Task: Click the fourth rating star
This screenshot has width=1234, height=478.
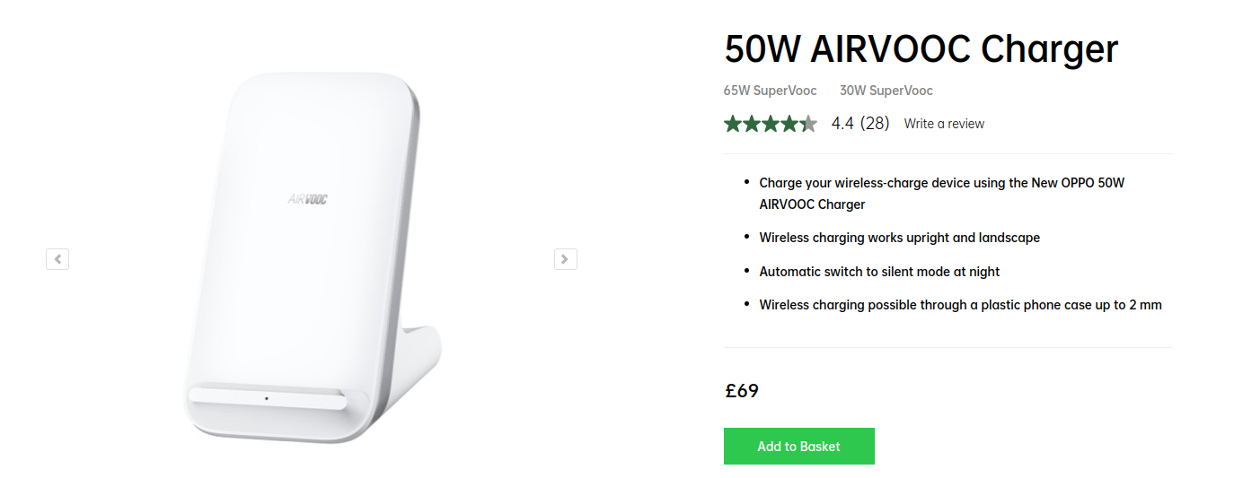Action: coord(789,124)
